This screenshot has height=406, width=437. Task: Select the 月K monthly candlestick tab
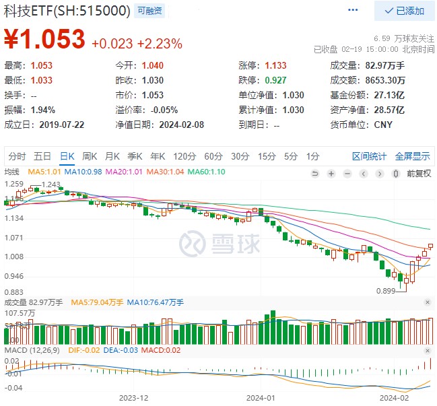point(112,156)
